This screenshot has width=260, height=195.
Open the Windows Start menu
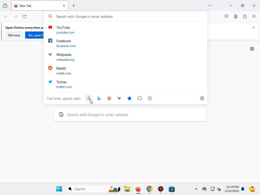(x=59, y=189)
